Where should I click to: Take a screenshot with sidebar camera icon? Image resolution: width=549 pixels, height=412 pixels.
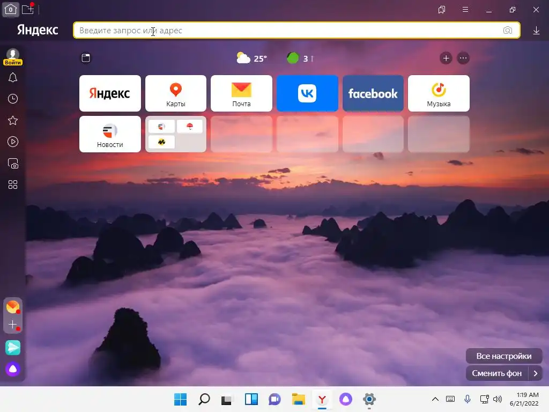13,163
